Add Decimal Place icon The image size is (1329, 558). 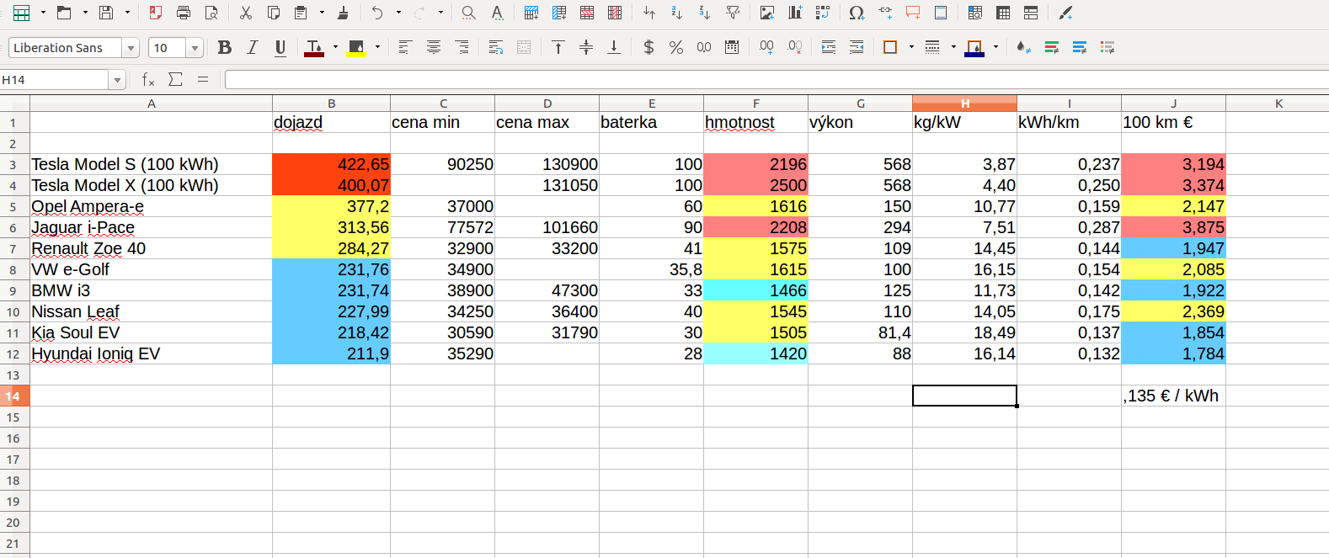click(x=766, y=47)
